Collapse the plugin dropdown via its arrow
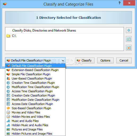 (x=63, y=61)
